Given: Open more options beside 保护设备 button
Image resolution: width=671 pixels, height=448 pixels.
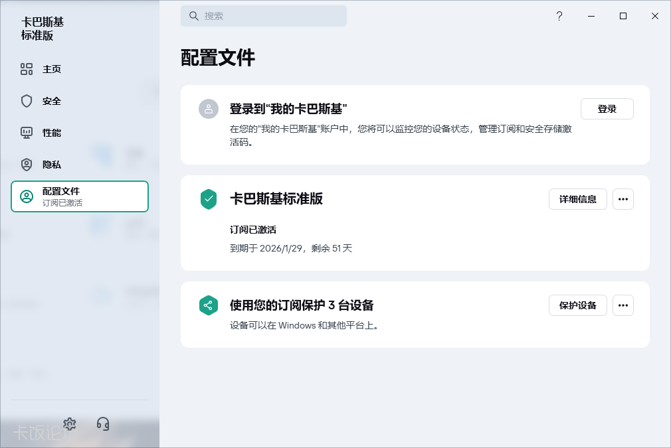Looking at the screenshot, I should (623, 305).
